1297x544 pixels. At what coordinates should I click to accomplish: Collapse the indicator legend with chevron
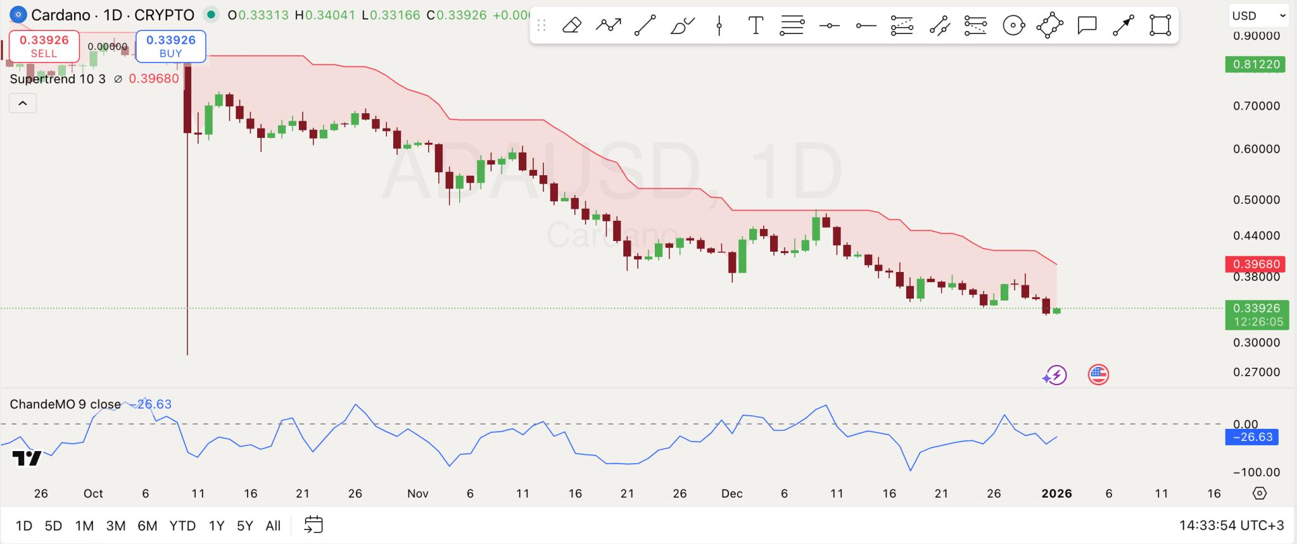[23, 103]
